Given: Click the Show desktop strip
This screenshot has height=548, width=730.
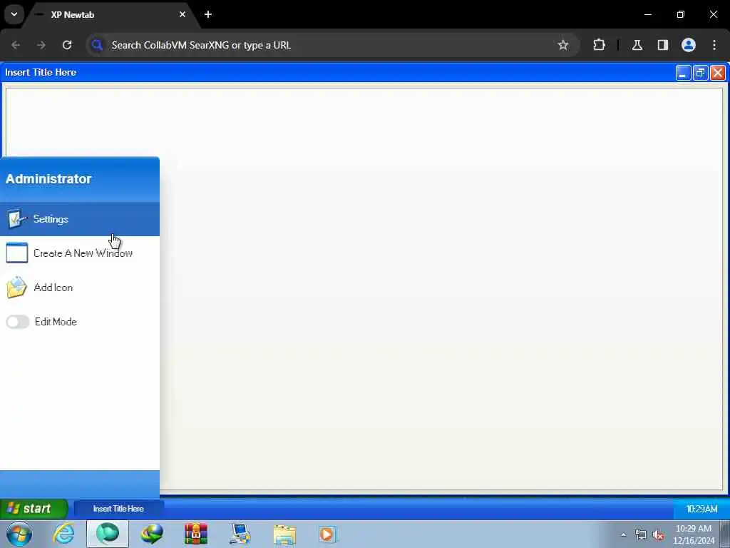Looking at the screenshot, I should click(725, 534).
